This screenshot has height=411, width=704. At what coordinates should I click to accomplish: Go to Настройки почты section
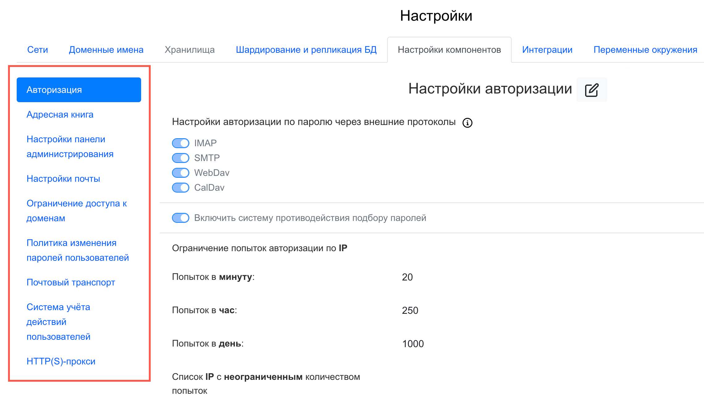pos(63,179)
